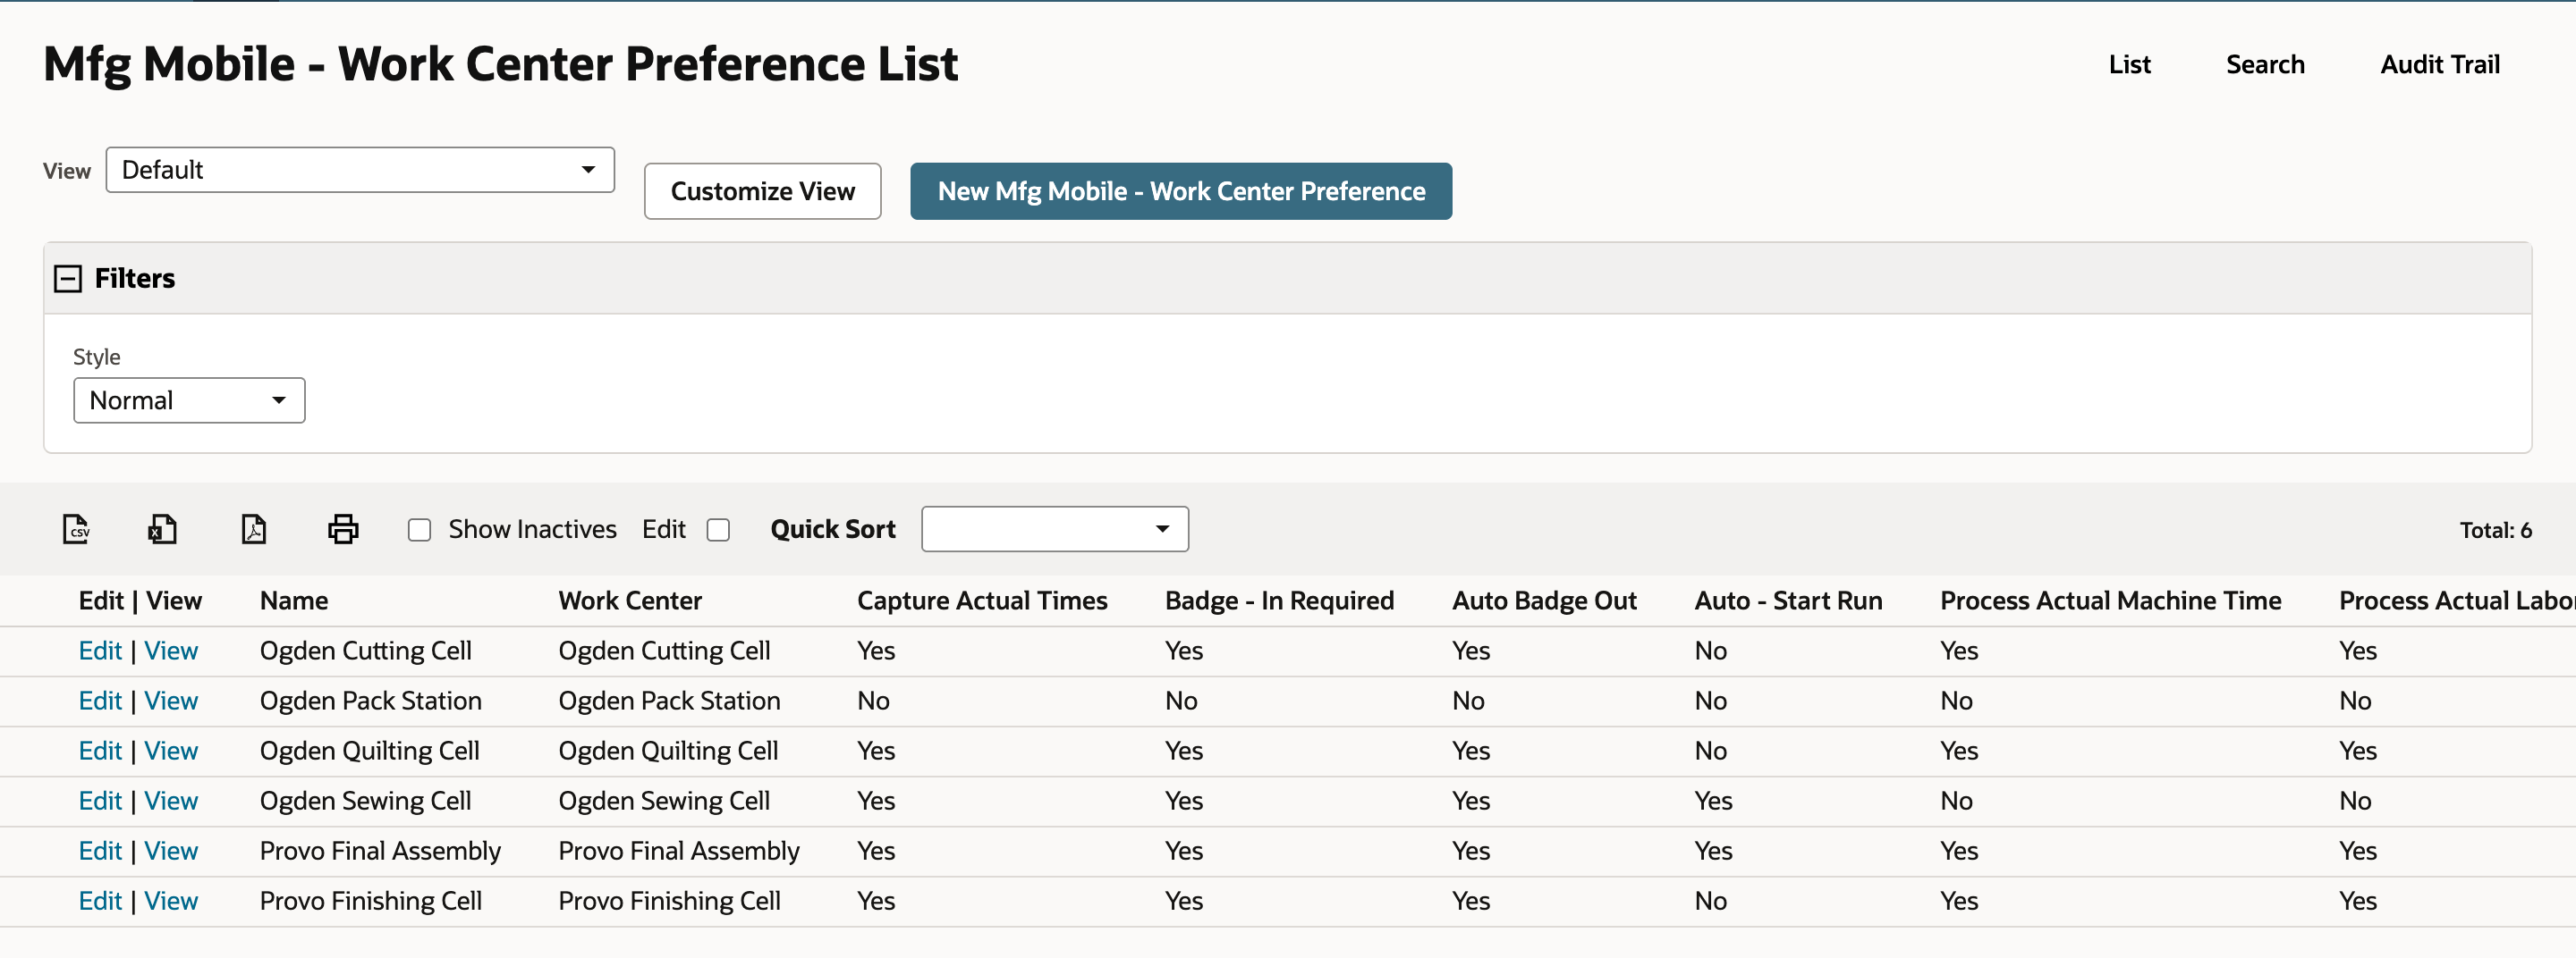Select the Ogden Sewing Cell name cell
2576x958 pixels.
365,800
